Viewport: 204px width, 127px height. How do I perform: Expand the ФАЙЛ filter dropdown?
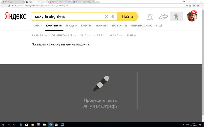(x=116, y=35)
